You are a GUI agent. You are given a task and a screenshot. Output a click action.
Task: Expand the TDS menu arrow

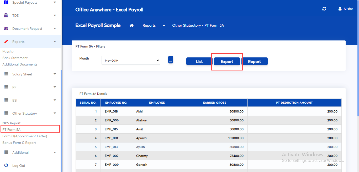[55, 15]
